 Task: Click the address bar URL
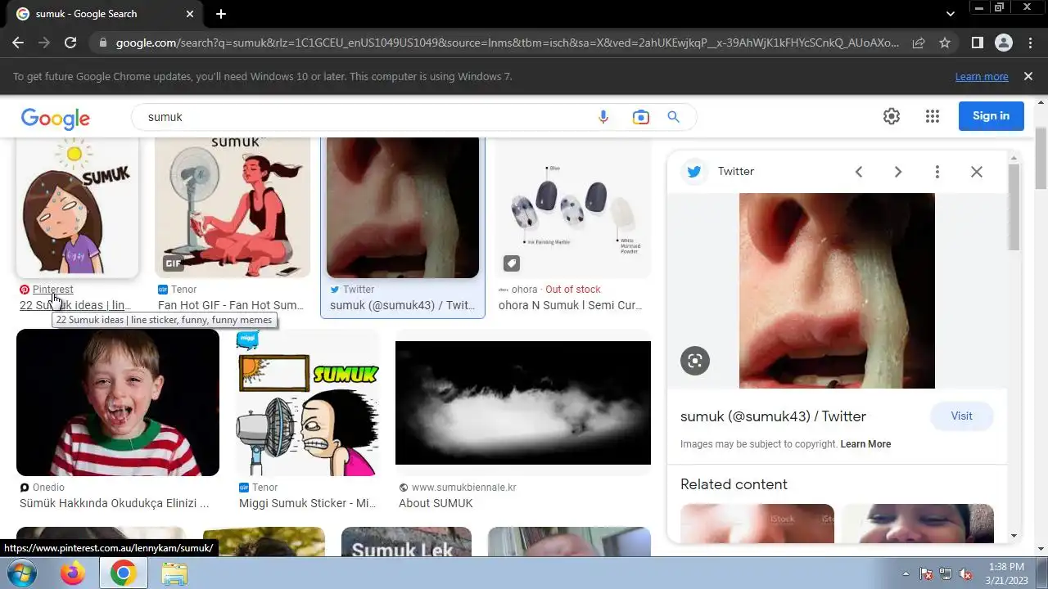(508, 43)
